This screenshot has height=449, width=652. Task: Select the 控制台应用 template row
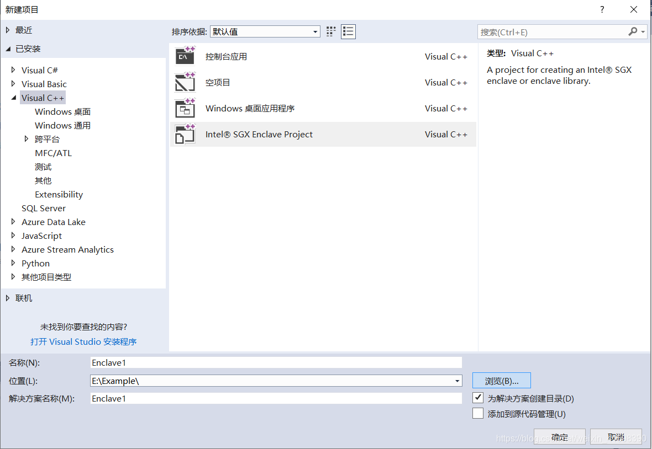click(323, 56)
